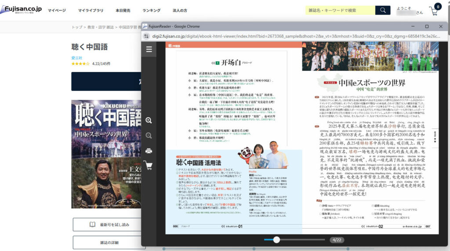Zoom out of the magazine page

149,135
